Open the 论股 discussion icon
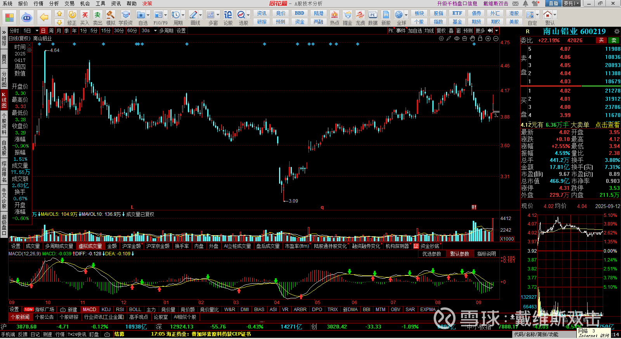621x339 pixels. (228, 17)
